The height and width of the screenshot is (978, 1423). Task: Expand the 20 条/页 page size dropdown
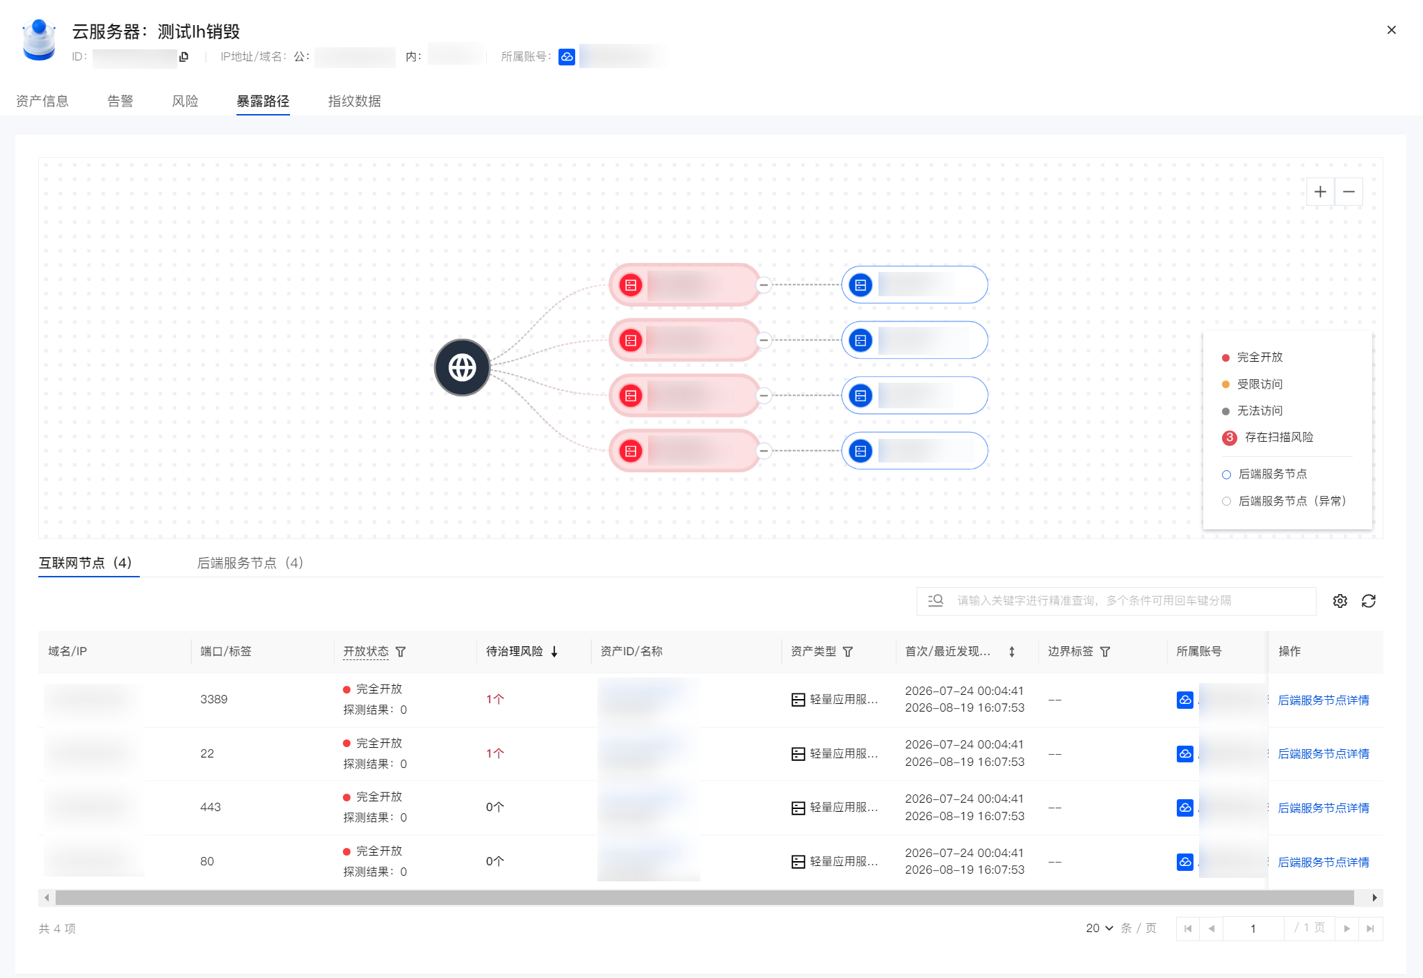point(1100,928)
